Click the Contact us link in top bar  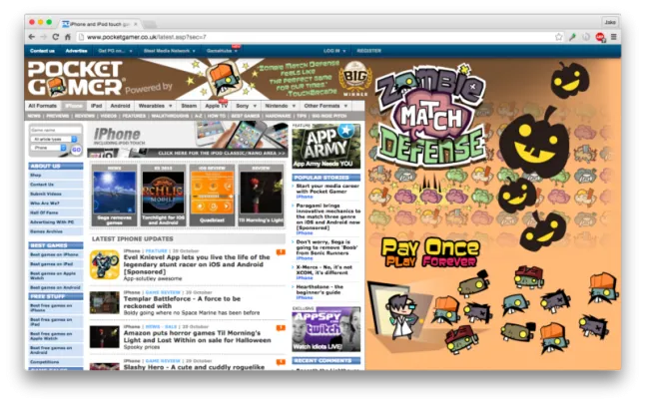pos(42,51)
